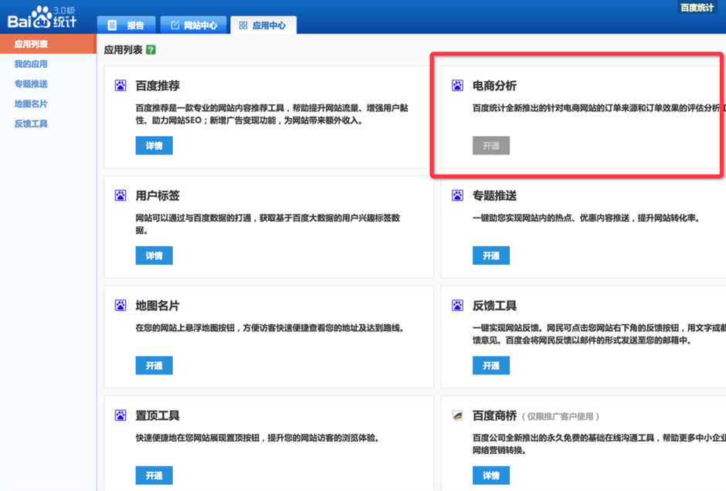The image size is (726, 491).
Task: Click the 百度统计 link in the header
Action: [697, 8]
